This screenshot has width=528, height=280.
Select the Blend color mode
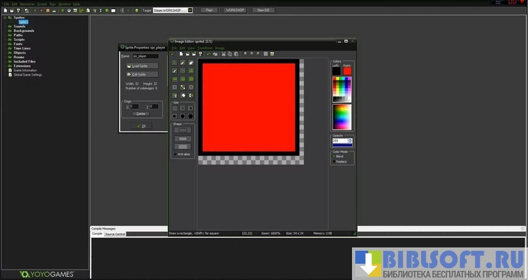point(334,156)
